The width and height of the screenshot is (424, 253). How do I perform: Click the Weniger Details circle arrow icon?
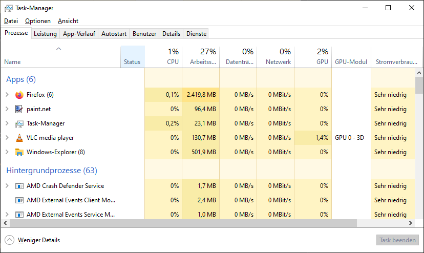click(9, 240)
